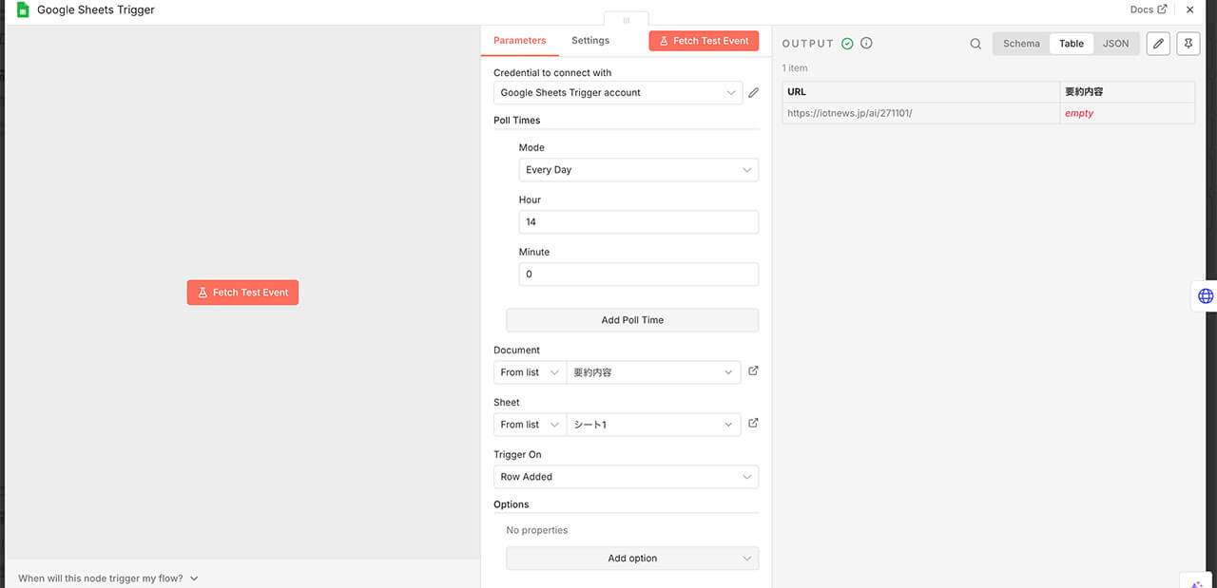Click the pencil icon beside credential dropdown
This screenshot has height=588, width=1217.
[x=753, y=93]
